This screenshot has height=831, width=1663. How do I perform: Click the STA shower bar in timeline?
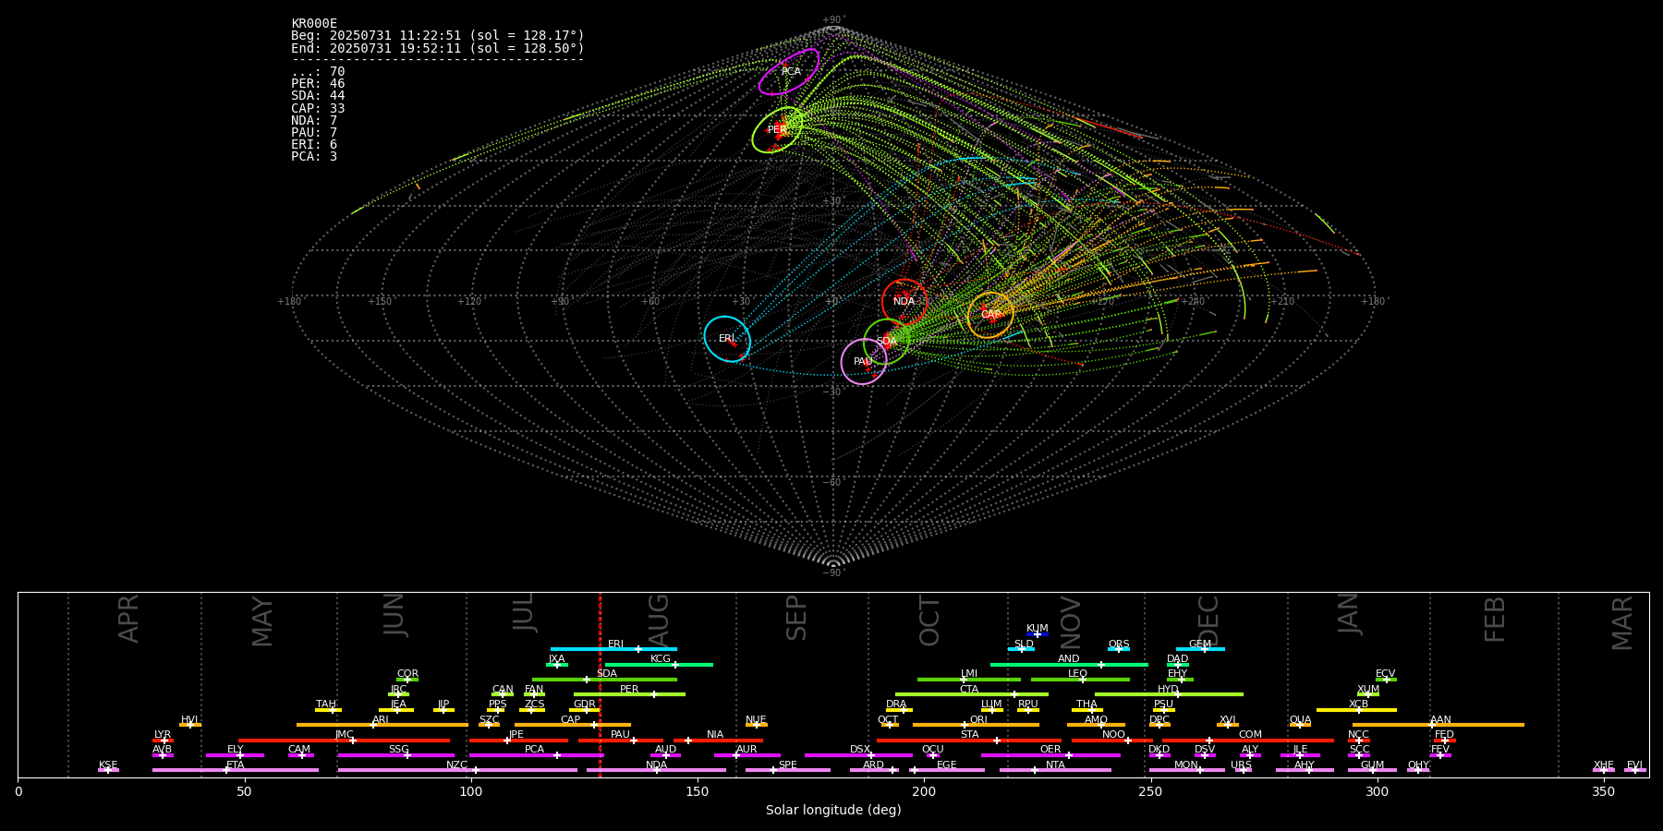pyautogui.click(x=969, y=740)
